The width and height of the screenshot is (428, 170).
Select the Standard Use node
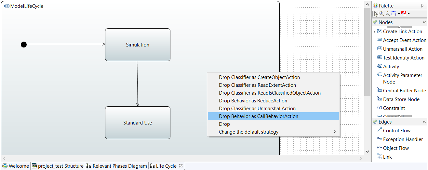(138, 123)
